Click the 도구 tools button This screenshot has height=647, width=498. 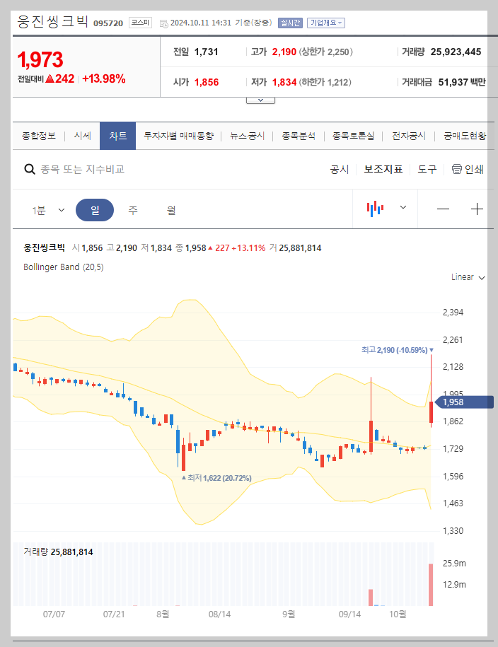427,169
